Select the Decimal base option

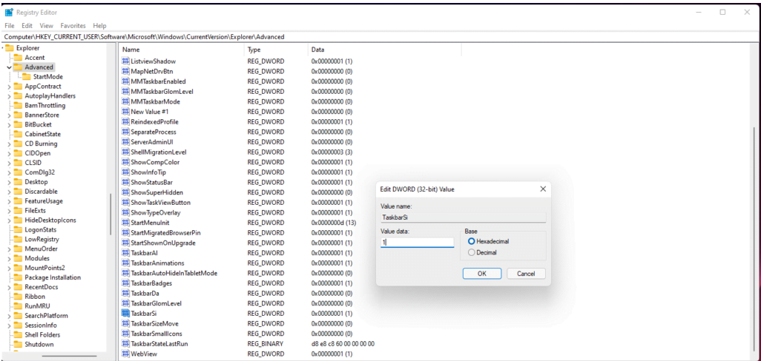[471, 253]
